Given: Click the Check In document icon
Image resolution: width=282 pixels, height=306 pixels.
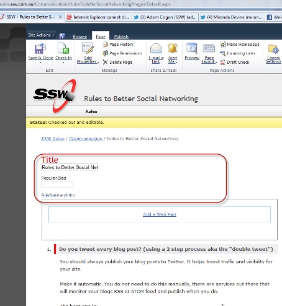Looking at the screenshot, I should pyautogui.click(x=63, y=48).
